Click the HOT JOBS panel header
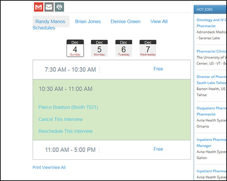Screen dimensions: 227x181 [x=210, y=10]
